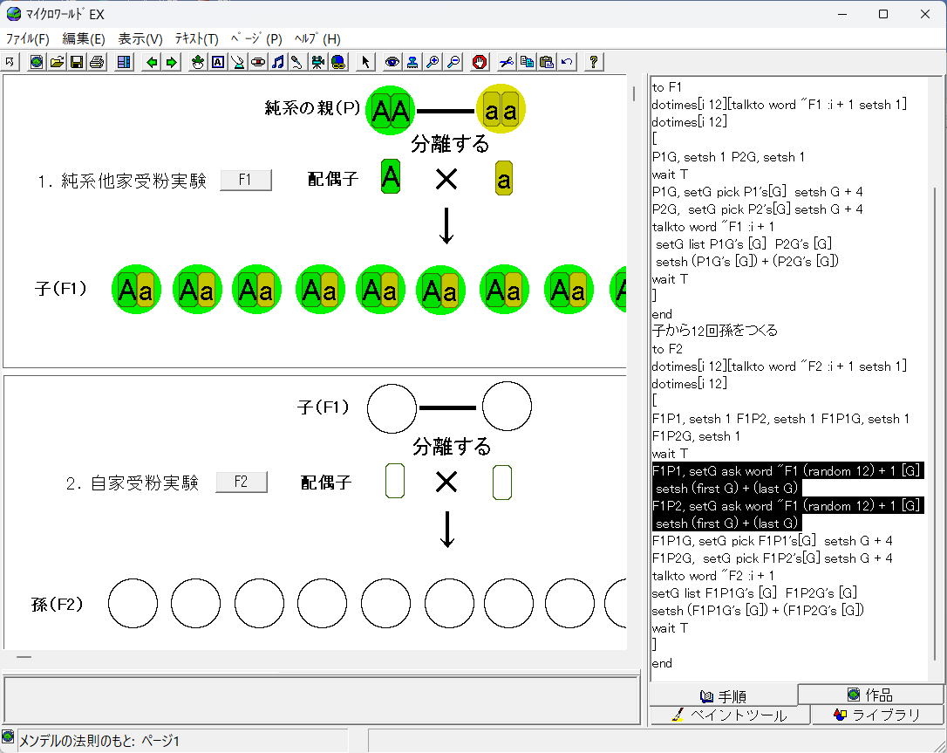The width and height of the screenshot is (947, 753).
Task: Undo with the curved arrow icon
Action: pyautogui.click(x=567, y=62)
